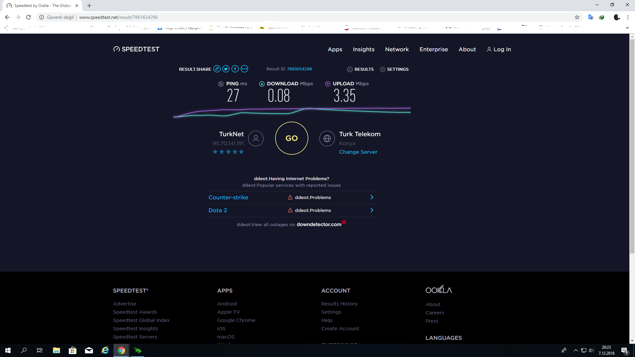635x357 pixels.
Task: Click the volume tray icon
Action: (x=591, y=350)
